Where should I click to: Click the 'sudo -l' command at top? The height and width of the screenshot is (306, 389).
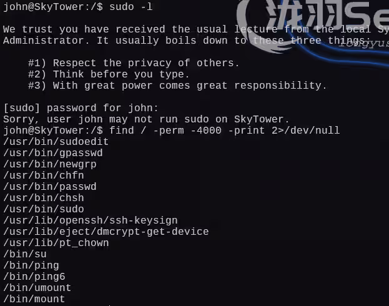click(x=131, y=7)
